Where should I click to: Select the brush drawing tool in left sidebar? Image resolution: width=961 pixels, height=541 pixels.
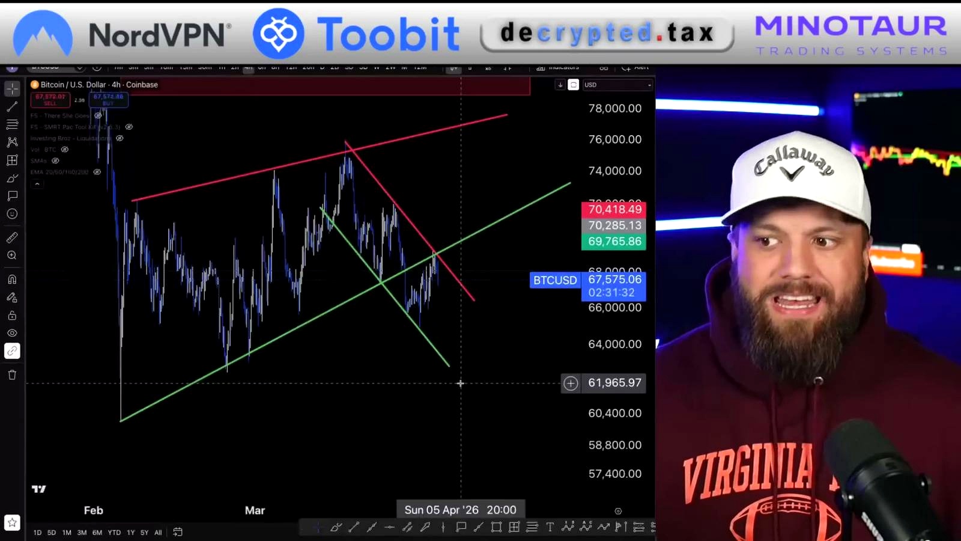click(x=12, y=179)
